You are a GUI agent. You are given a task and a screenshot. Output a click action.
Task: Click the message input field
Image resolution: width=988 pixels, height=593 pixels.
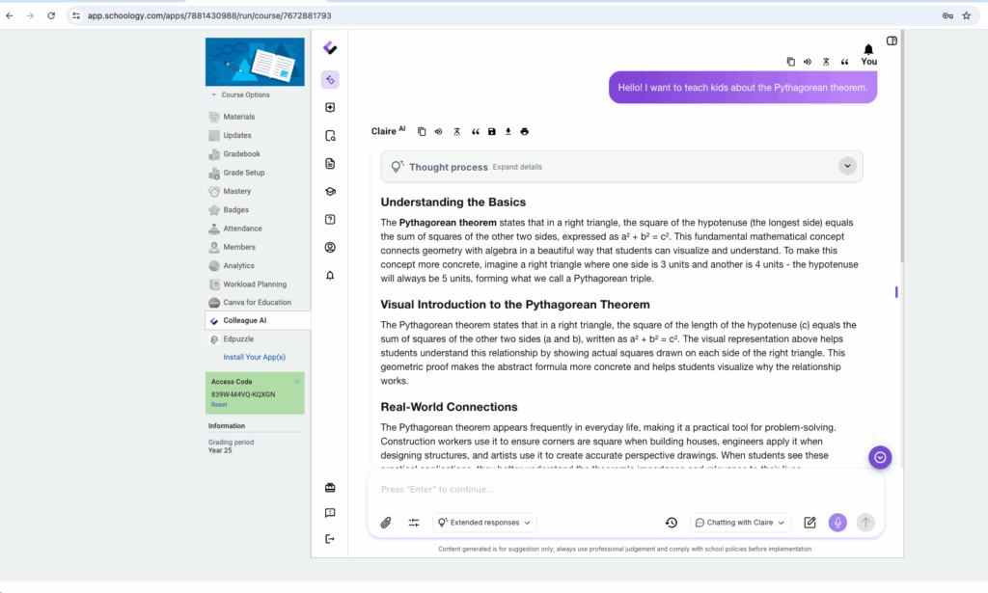click(617, 490)
